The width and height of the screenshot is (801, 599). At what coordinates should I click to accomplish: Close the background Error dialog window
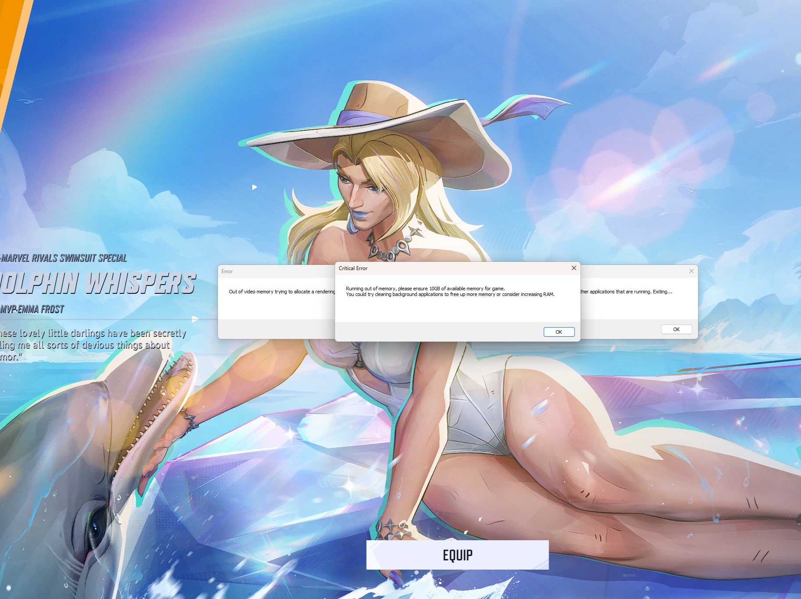[x=691, y=271]
